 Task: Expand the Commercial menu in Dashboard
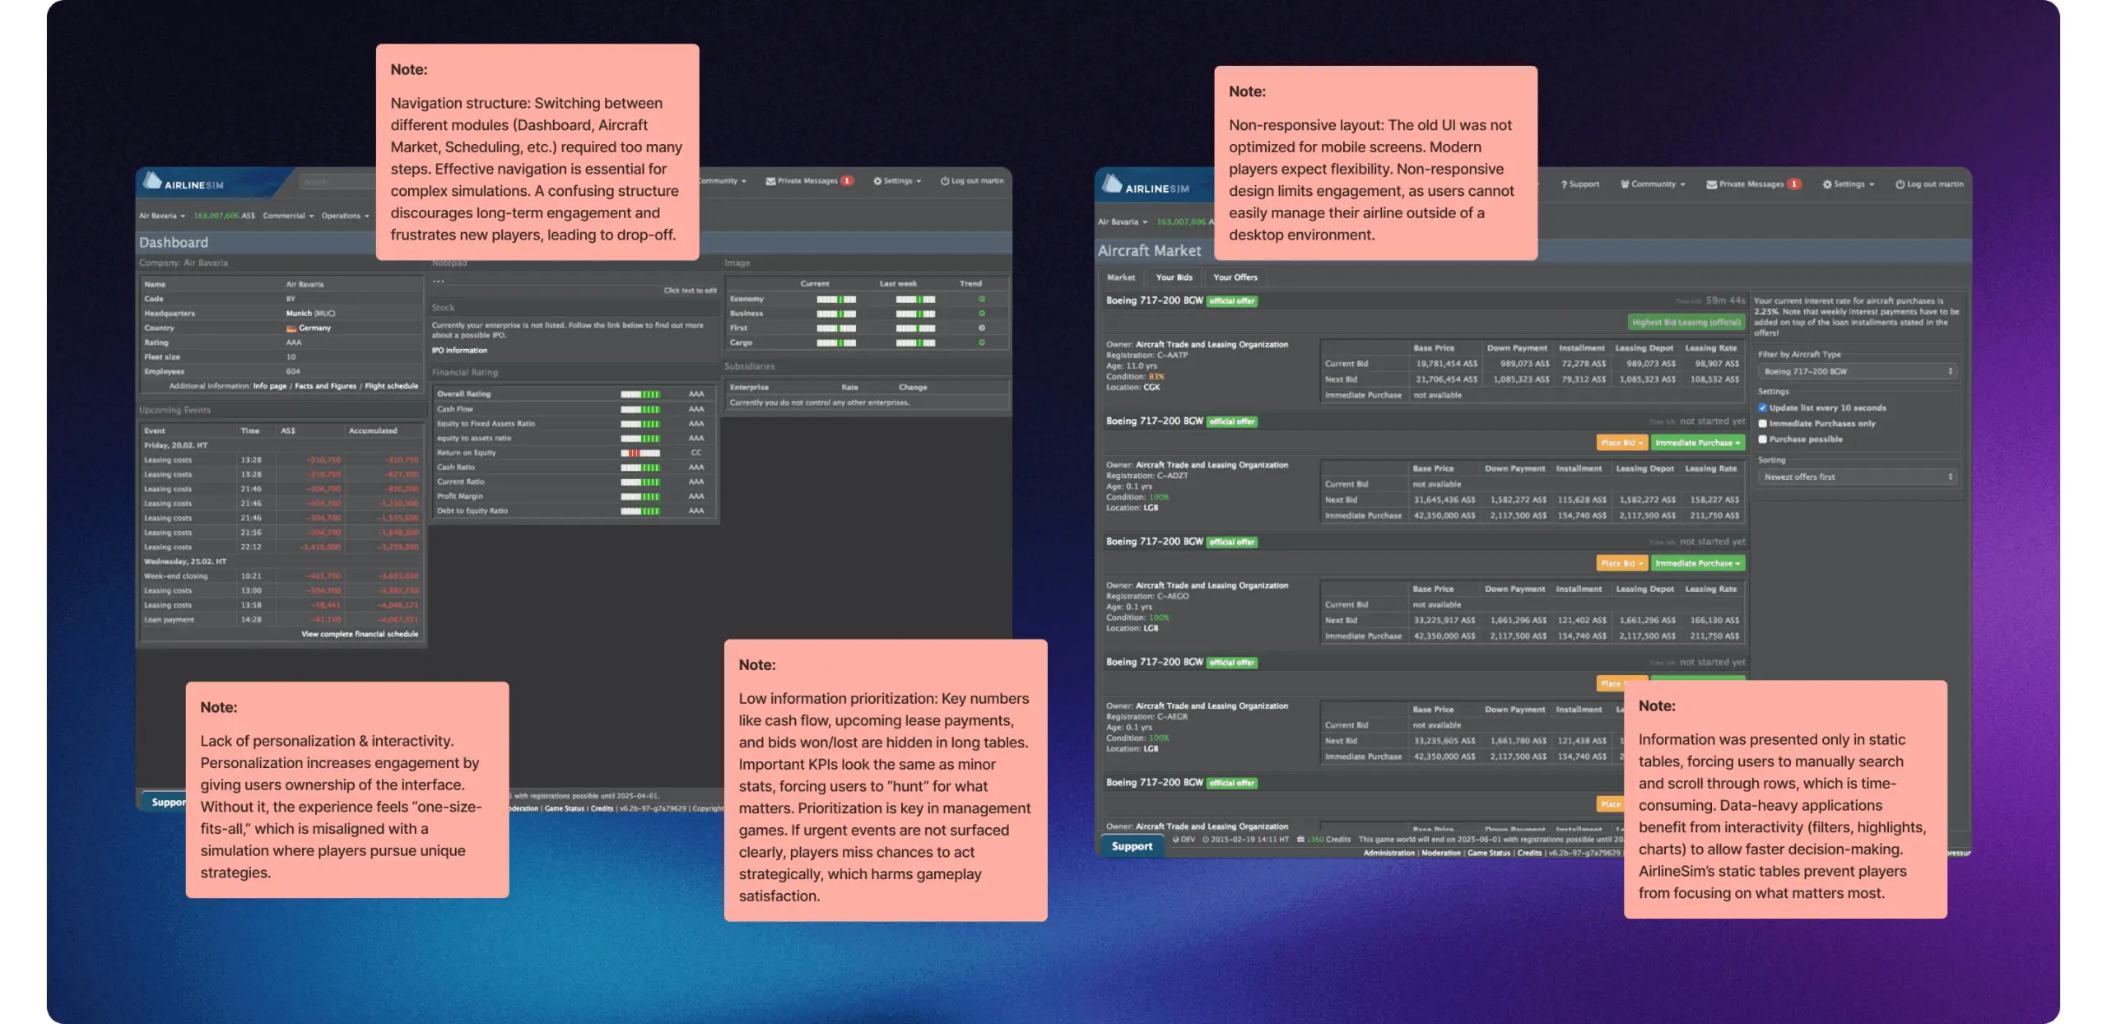[x=288, y=216]
